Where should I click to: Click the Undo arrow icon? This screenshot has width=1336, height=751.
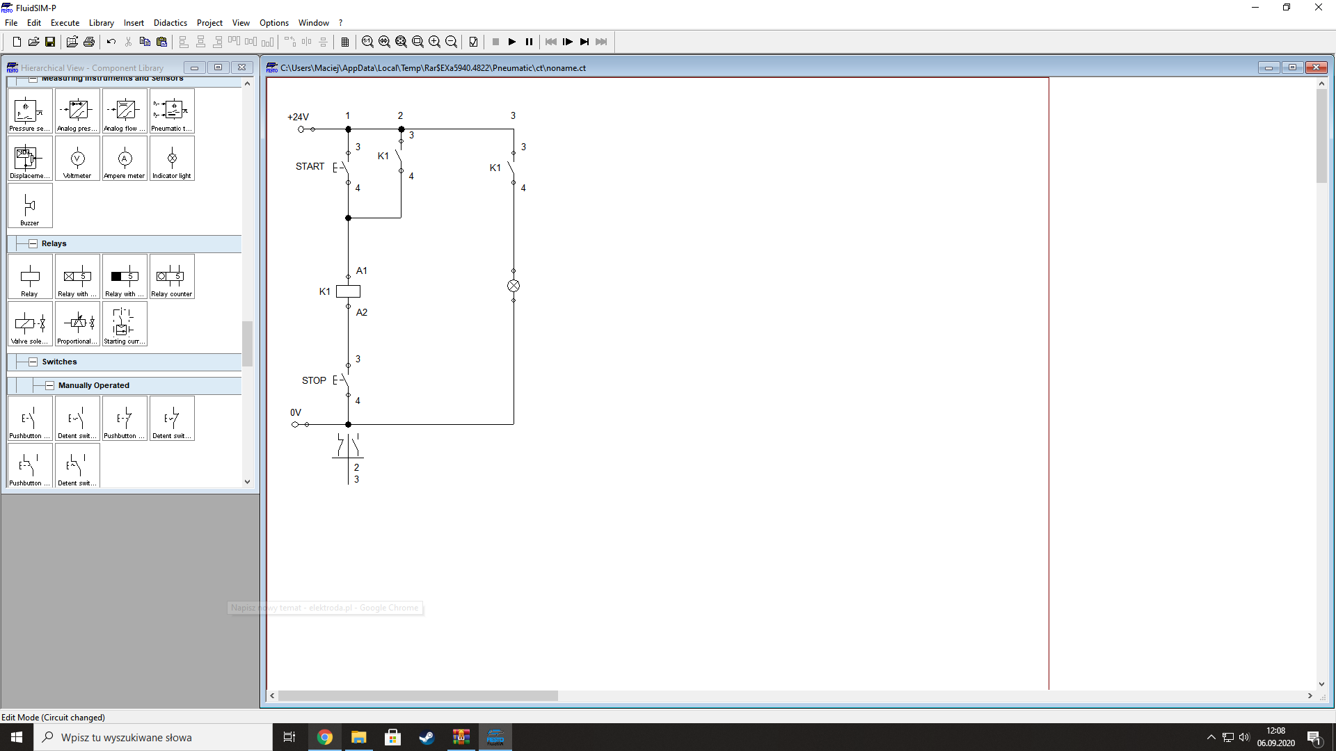click(111, 42)
